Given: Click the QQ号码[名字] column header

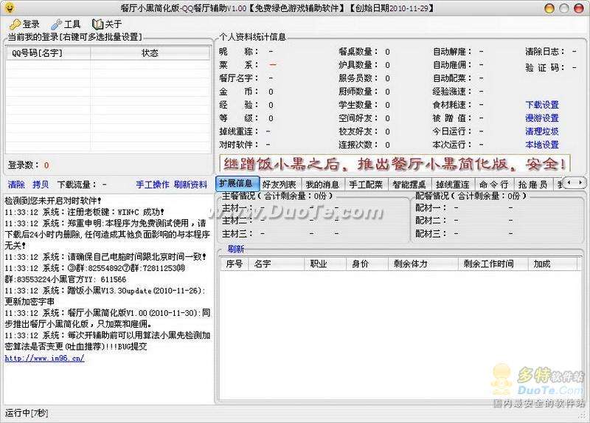Looking at the screenshot, I should pyautogui.click(x=48, y=53).
